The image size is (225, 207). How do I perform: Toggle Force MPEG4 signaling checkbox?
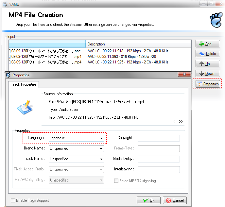click(x=116, y=181)
